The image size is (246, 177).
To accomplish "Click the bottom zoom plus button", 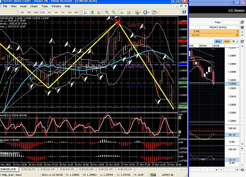I will click(x=237, y=170).
